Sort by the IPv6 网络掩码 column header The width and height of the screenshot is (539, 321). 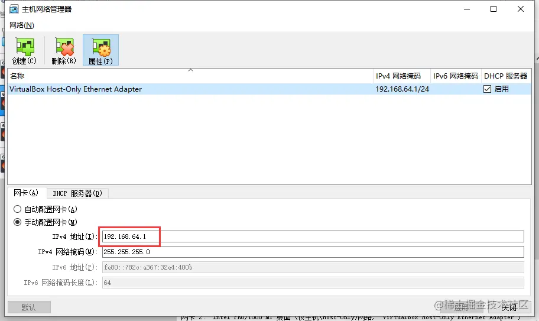click(x=456, y=76)
